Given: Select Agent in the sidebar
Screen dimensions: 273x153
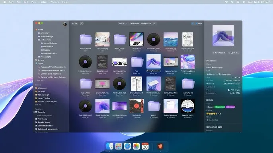Looking at the screenshot, I should 39,63.
